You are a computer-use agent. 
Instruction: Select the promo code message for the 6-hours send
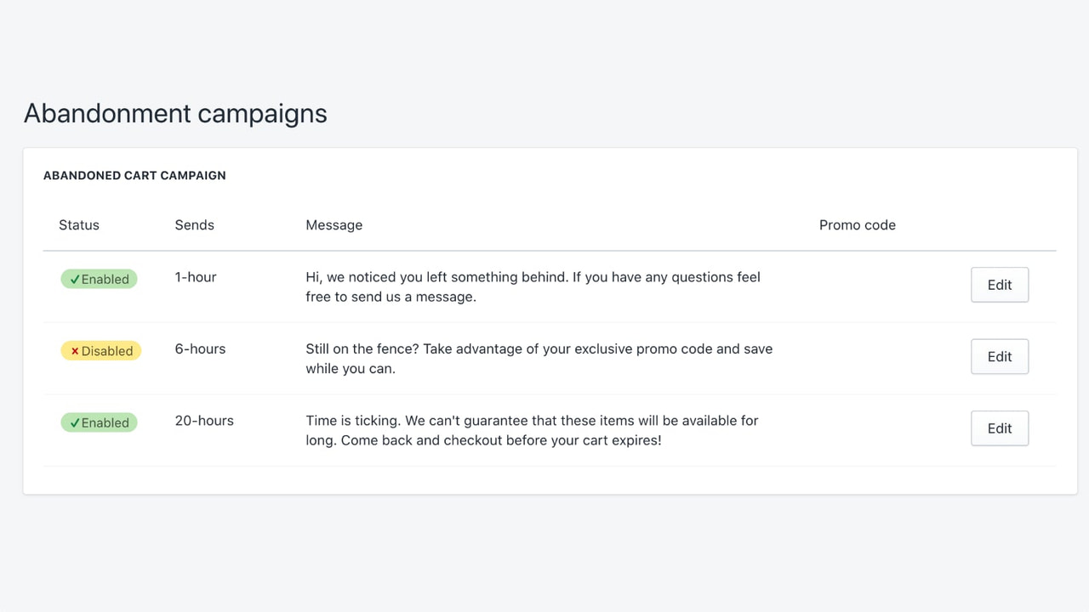point(539,358)
